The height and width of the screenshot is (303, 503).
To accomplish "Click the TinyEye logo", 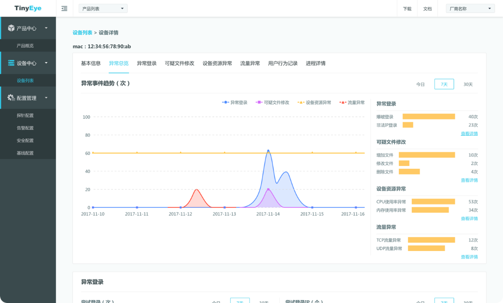I will pos(28,9).
